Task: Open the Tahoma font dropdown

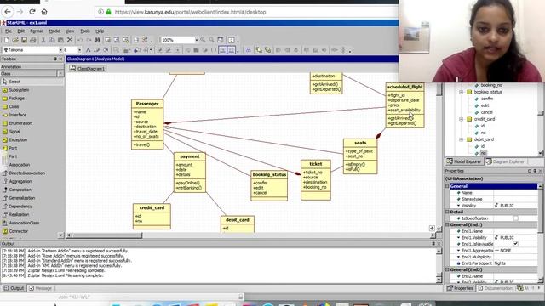Action: tap(60, 50)
